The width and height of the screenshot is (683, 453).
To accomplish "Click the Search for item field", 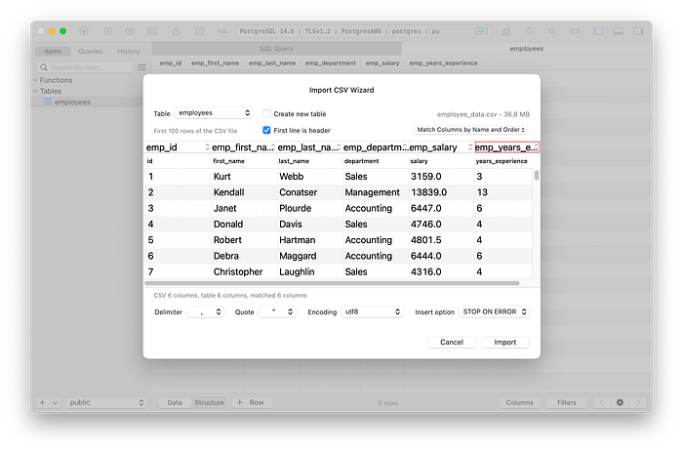I will (x=86, y=67).
